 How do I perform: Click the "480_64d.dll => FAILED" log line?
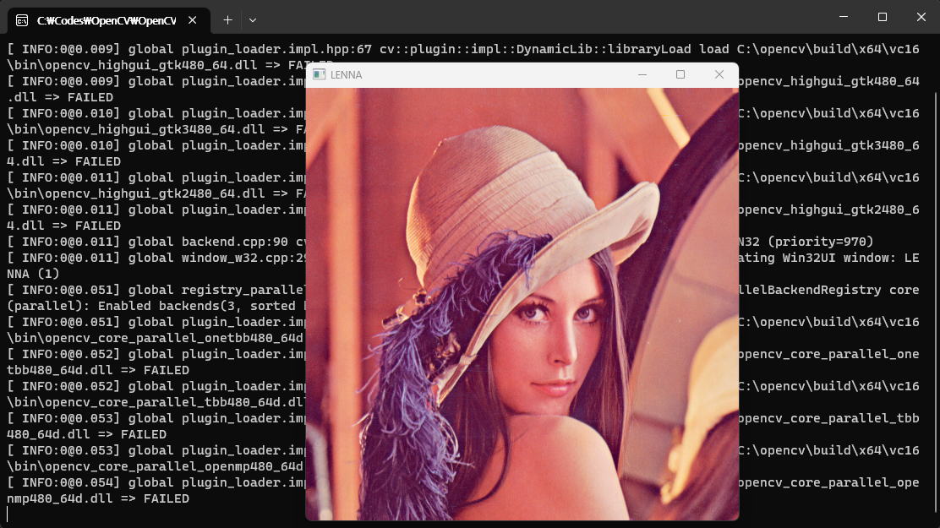tap(86, 434)
